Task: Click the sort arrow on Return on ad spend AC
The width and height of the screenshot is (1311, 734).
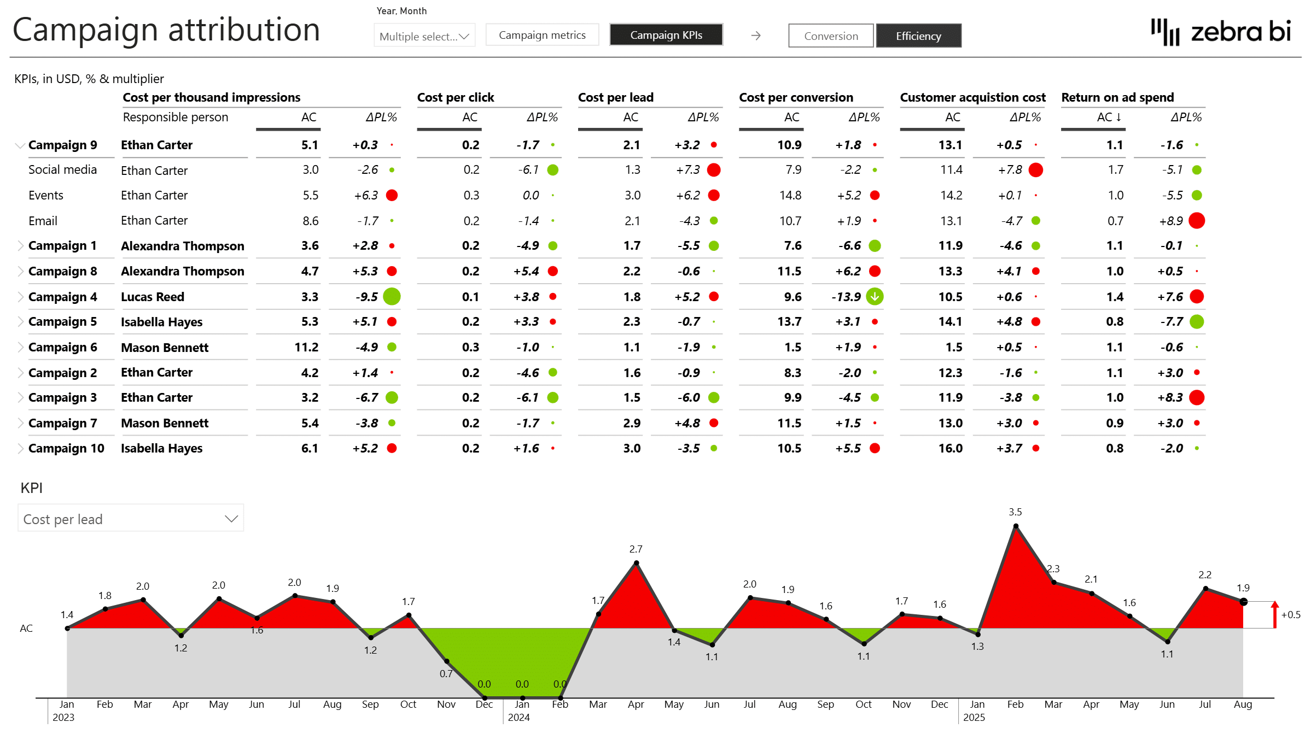Action: tap(1119, 117)
